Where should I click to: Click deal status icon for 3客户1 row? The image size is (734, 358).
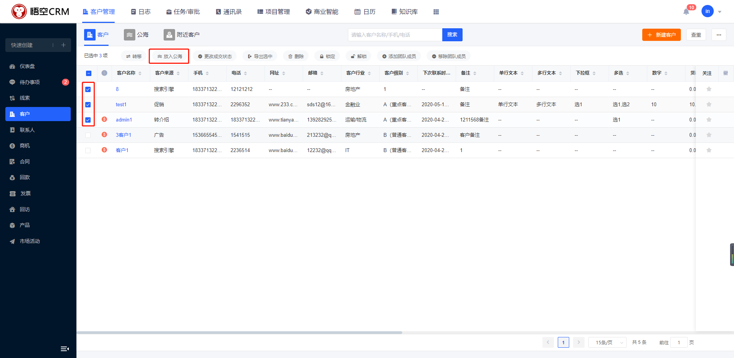[x=104, y=134]
